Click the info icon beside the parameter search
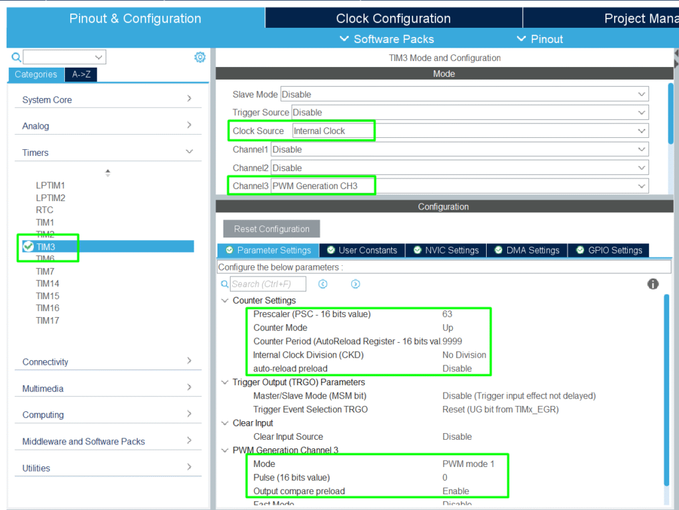Viewport: 679px width, 510px height. [652, 284]
